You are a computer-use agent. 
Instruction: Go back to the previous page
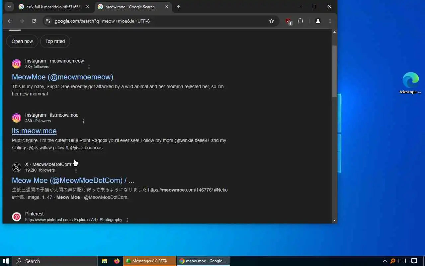click(x=10, y=21)
